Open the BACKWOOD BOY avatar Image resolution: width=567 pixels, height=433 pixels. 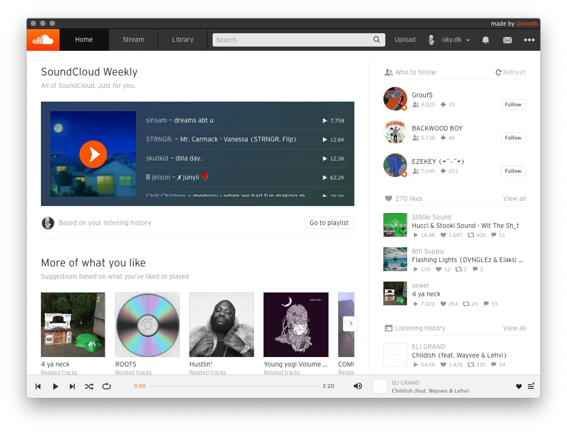(x=395, y=132)
